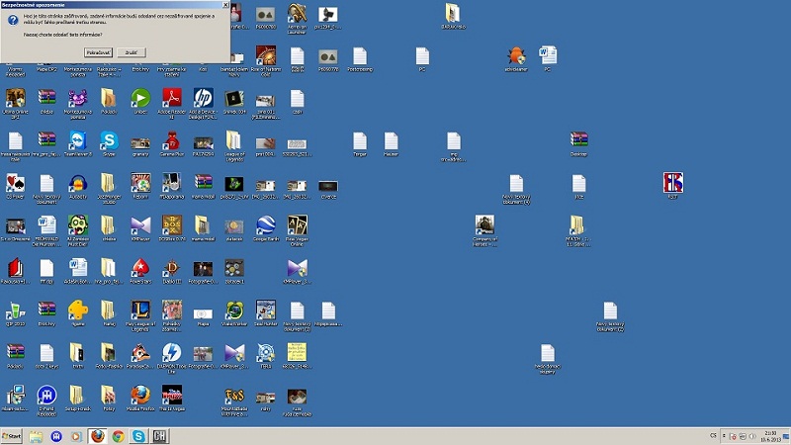Open Audacity from the desktop
This screenshot has height=445, width=791.
78,183
